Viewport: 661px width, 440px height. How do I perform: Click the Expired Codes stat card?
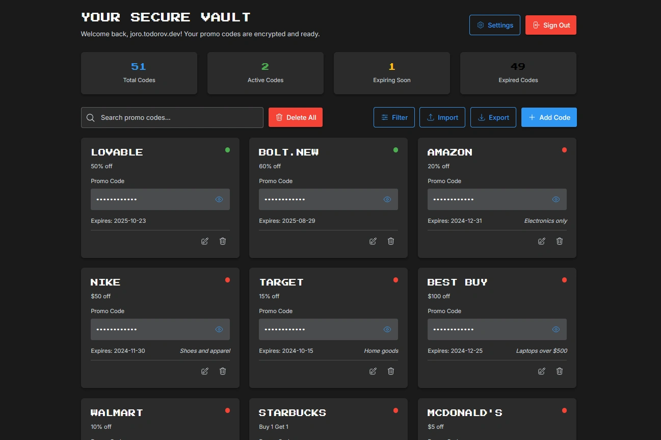click(518, 73)
